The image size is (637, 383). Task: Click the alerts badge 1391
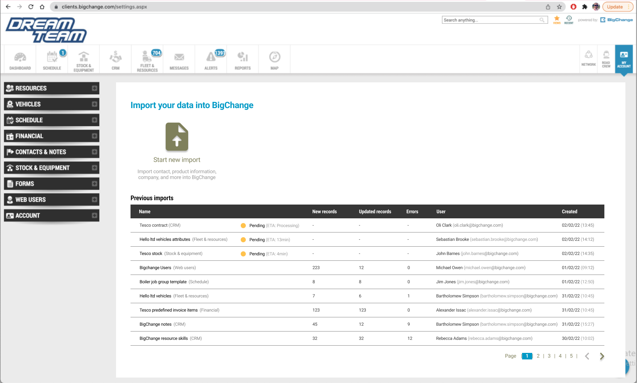220,53
